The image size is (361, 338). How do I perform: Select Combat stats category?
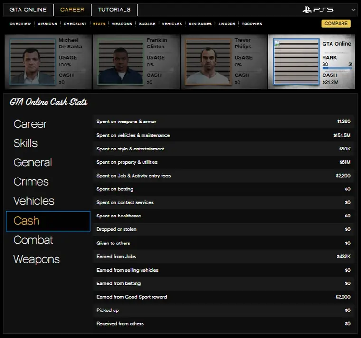tap(33, 240)
